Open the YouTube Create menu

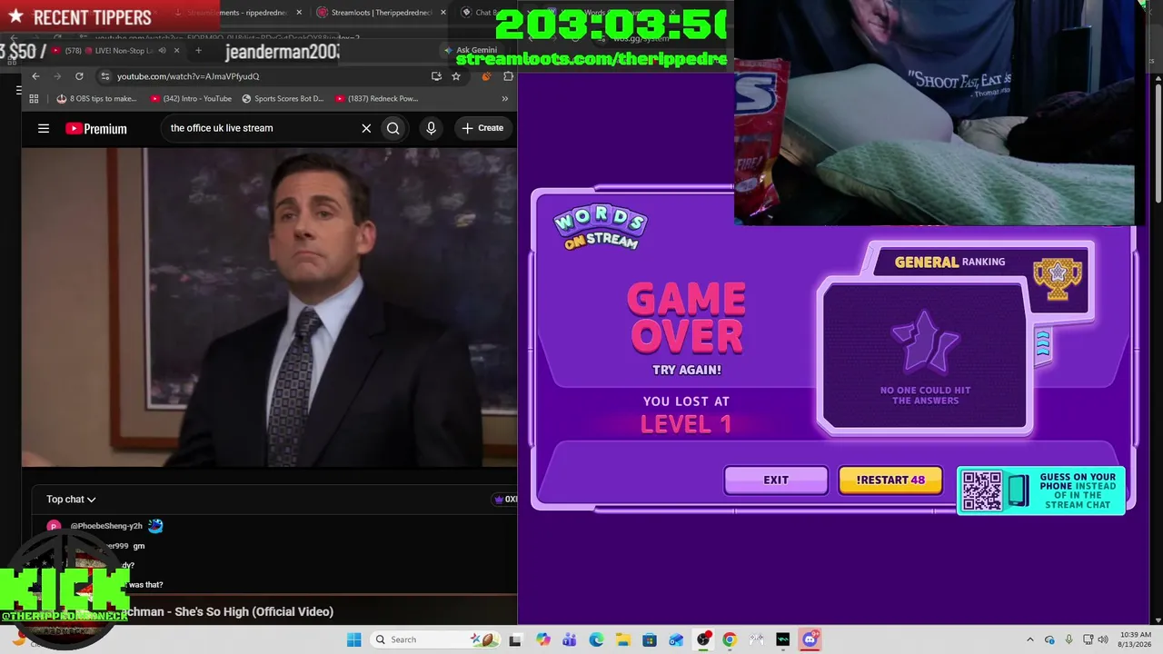[x=482, y=128]
